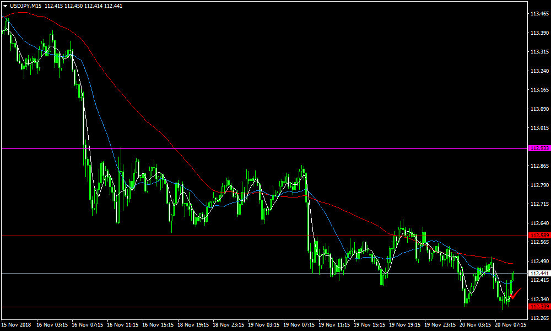
Task: Click the 16 Nov 11:15 time label
Action: [123, 324]
